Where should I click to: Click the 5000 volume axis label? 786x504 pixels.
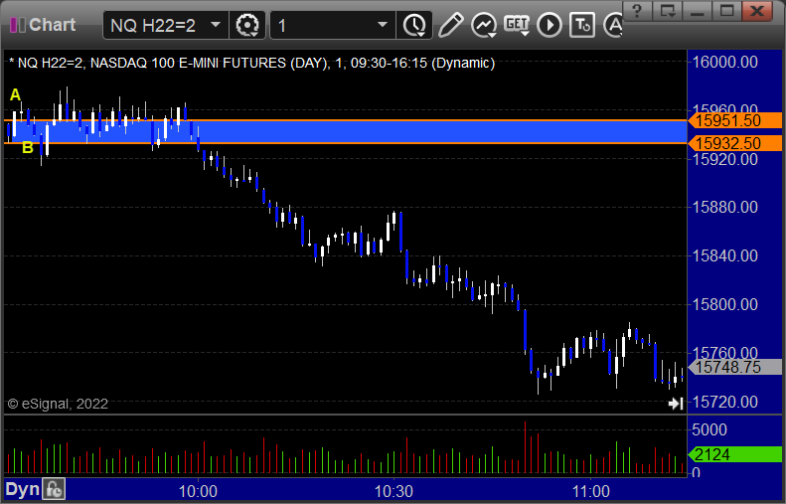[x=709, y=429]
